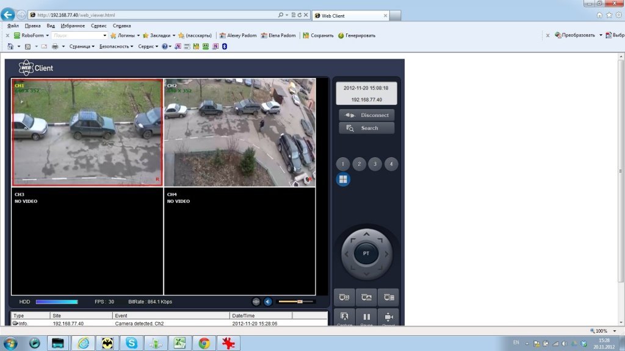Expand the Страница dropdown menu
Viewport: 625px width, 351px height.
click(x=82, y=46)
